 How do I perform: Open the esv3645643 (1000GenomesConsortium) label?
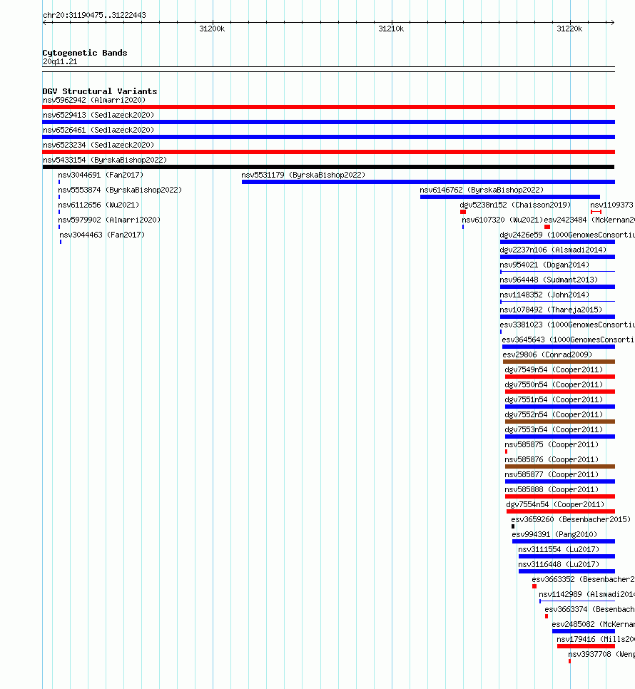pyautogui.click(x=568, y=340)
